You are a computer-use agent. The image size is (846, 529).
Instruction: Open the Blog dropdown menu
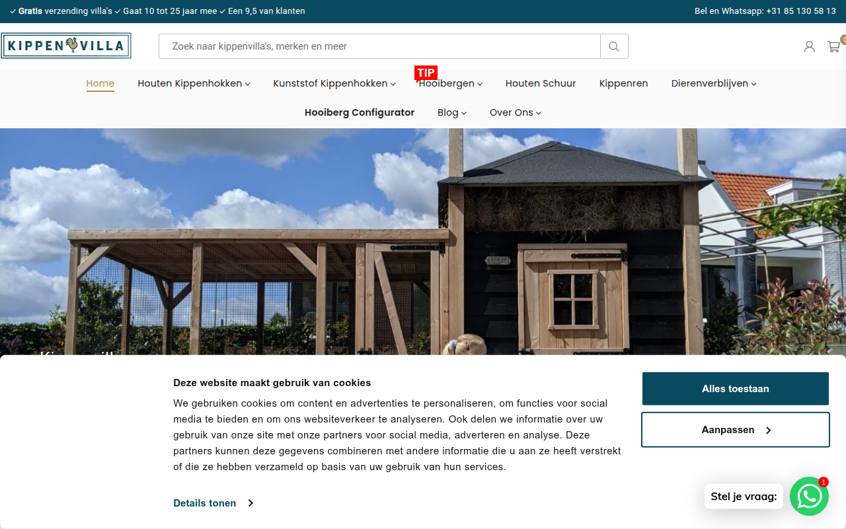pyautogui.click(x=452, y=112)
